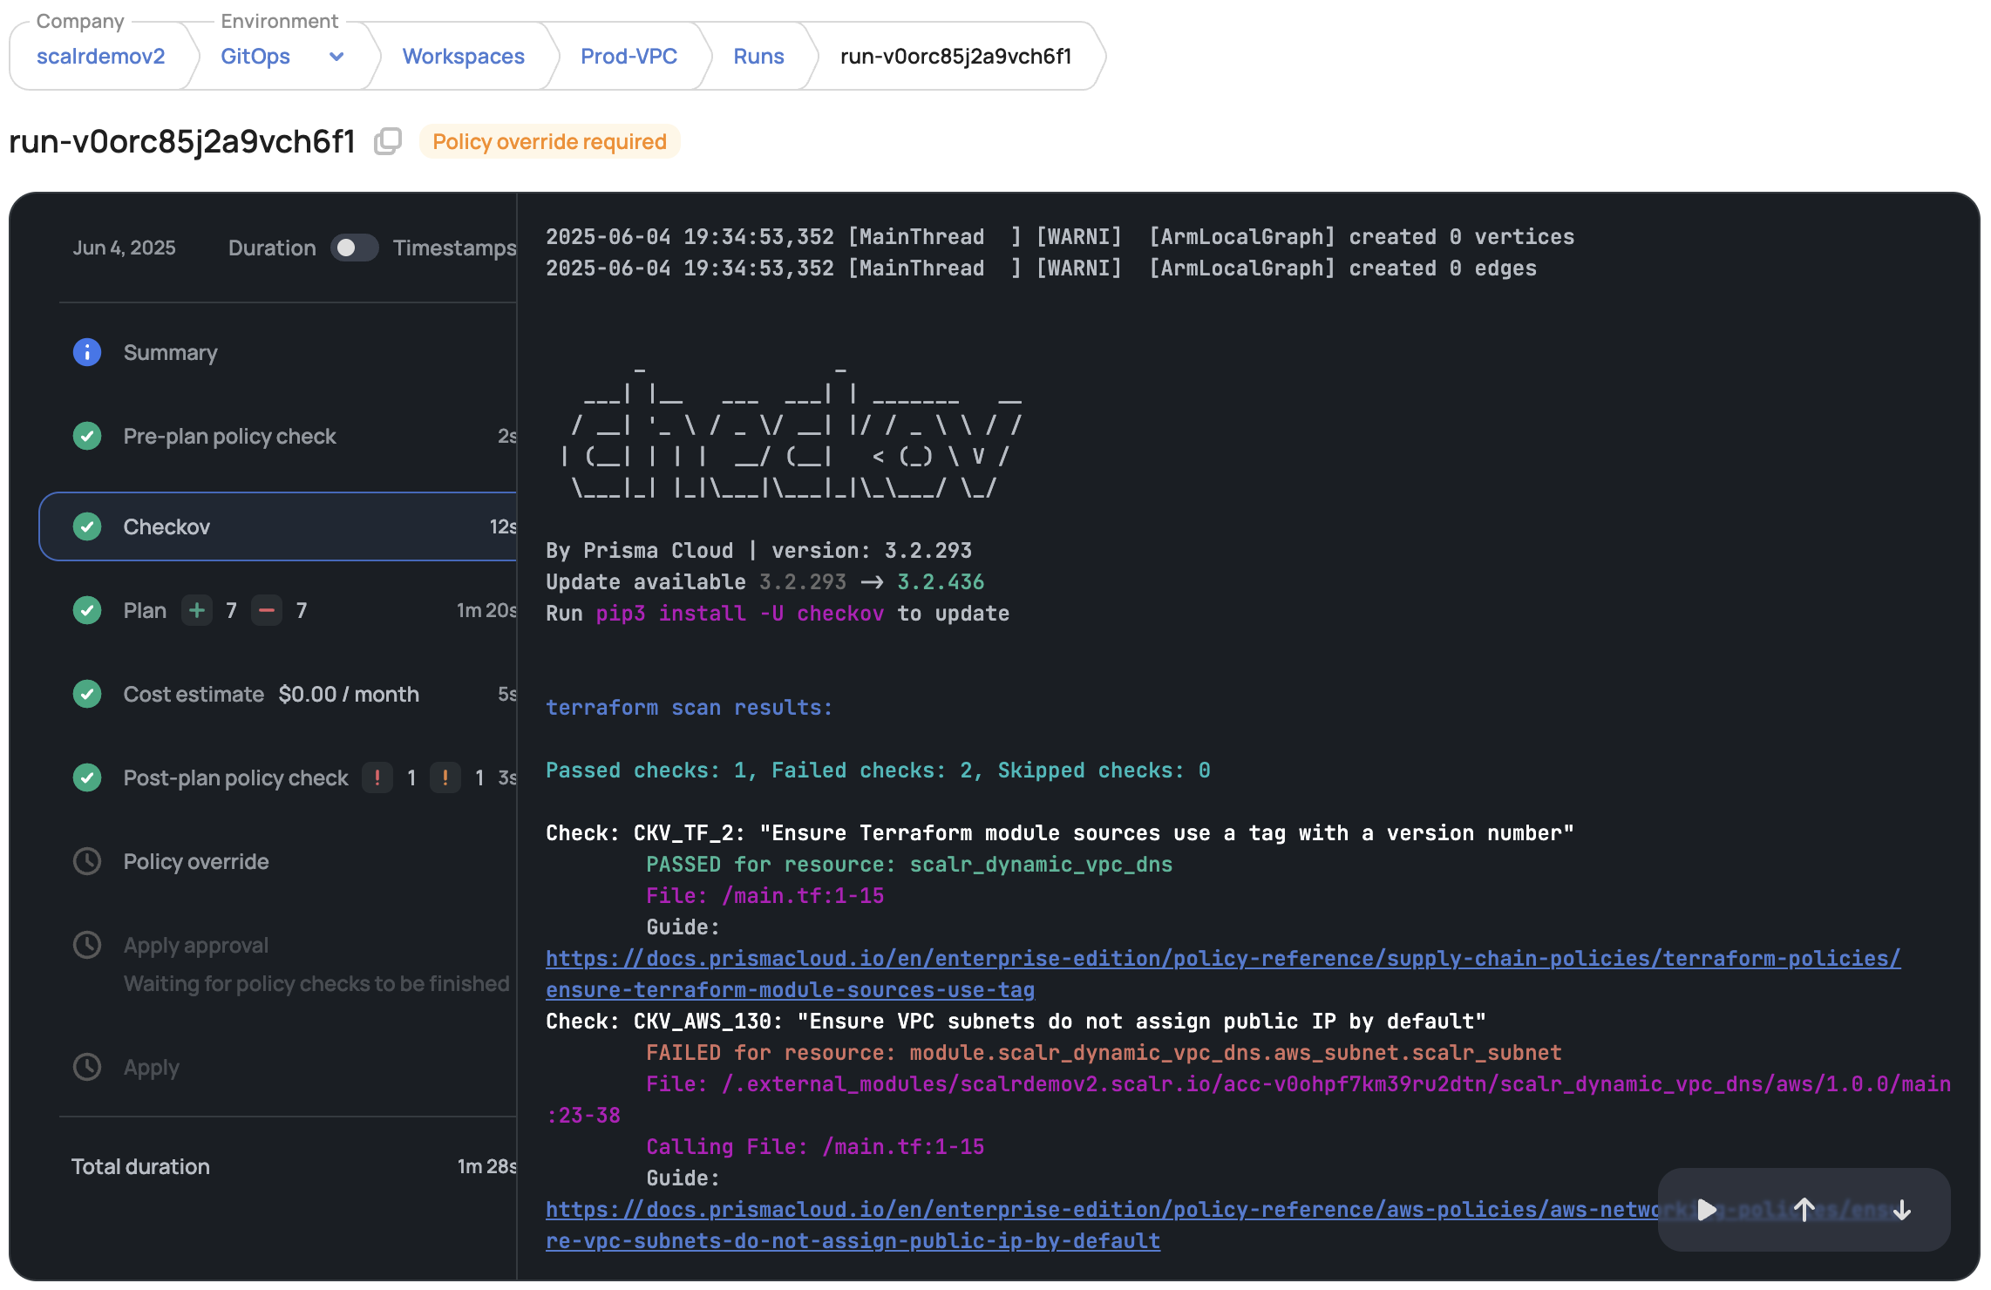1991x1290 pixels.
Task: Click the Policy override required status badge
Action: click(549, 141)
